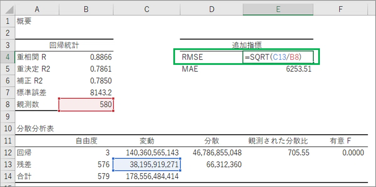Select row 1 header

(x=8, y=21)
